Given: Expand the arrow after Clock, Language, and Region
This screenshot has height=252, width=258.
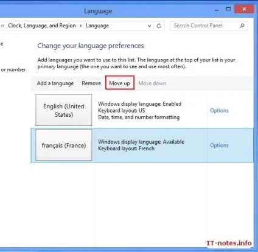Looking at the screenshot, I should click(81, 26).
